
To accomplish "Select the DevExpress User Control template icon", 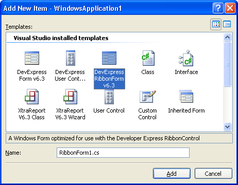I will tap(71, 58).
